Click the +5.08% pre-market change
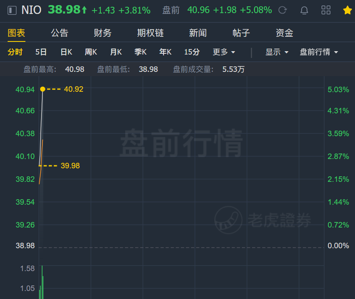This screenshot has width=355, height=299. 256,10
